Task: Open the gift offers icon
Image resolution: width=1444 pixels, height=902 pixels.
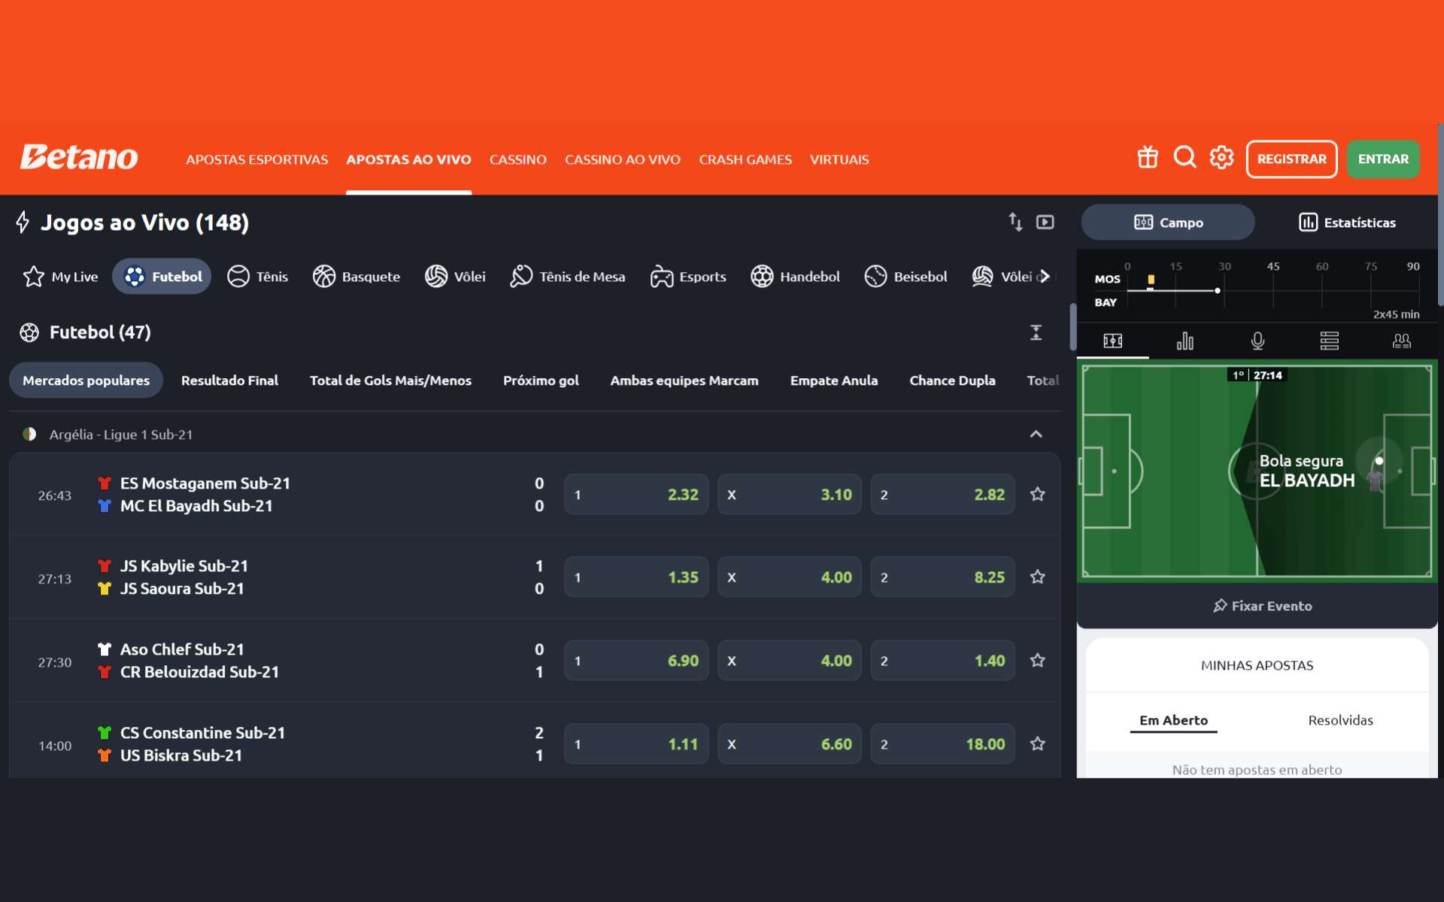Action: click(1148, 158)
